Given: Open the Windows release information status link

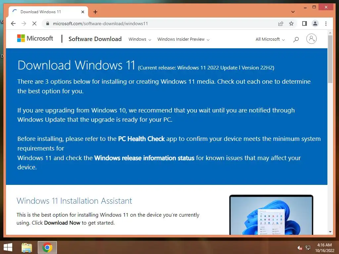Looking at the screenshot, I should (x=144, y=158).
